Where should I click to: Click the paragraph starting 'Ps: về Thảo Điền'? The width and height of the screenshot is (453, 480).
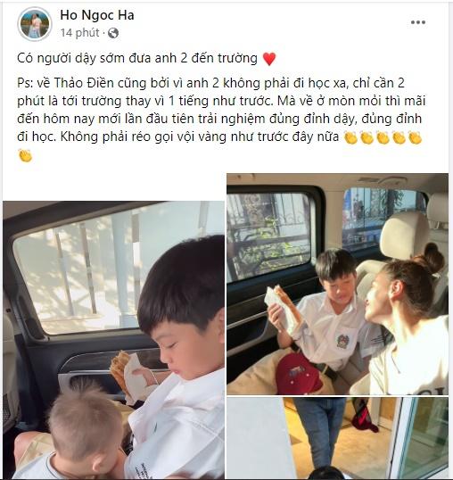click(x=221, y=119)
